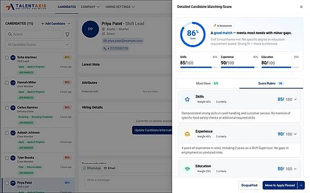Image resolution: width=310 pixels, height=193 pixels.
Task: Switch to the Must Have tab
Action: click(x=207, y=83)
